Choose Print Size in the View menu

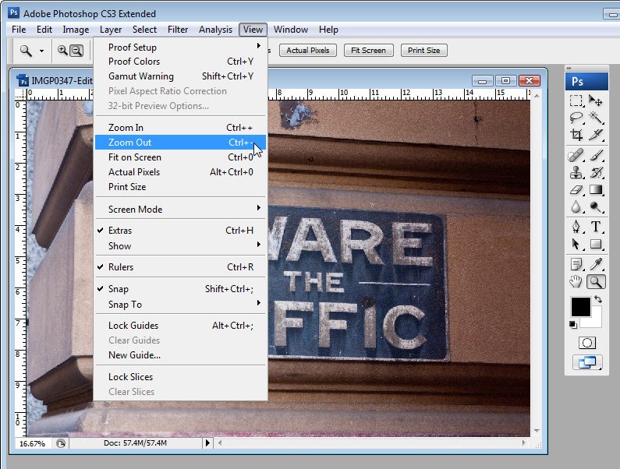(x=181, y=187)
